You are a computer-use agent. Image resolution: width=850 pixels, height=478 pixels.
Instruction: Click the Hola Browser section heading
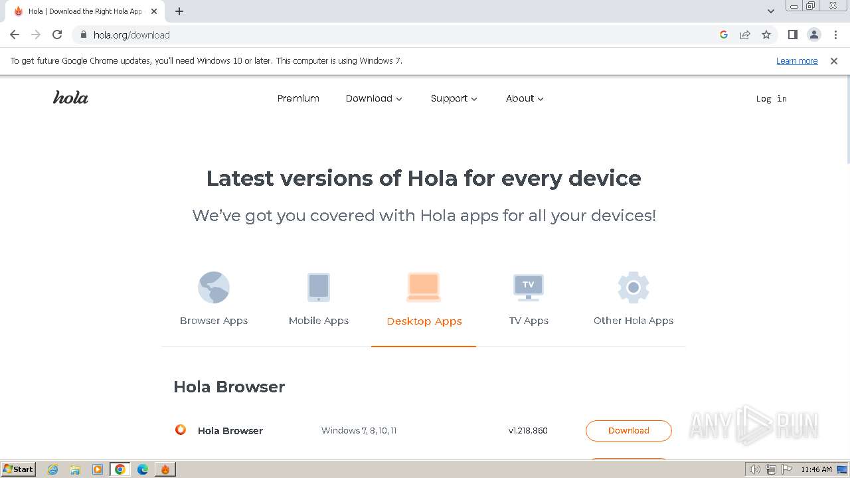pyautogui.click(x=229, y=387)
